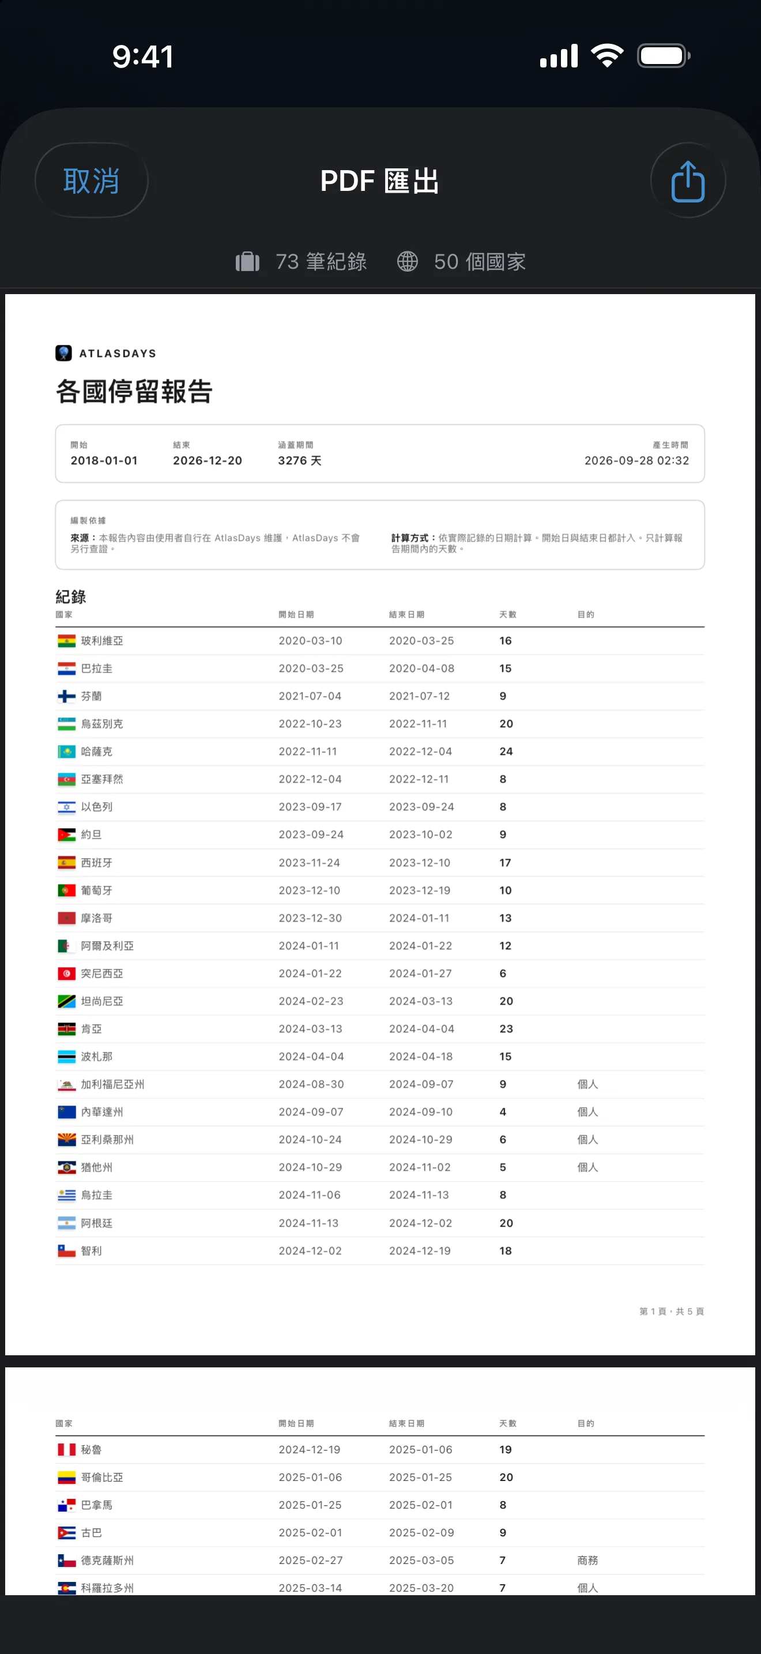Tap the share export icon
Screen dimensions: 761x1654
(688, 181)
